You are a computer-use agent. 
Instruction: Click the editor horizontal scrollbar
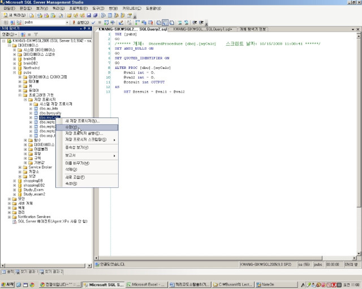(x=225, y=258)
